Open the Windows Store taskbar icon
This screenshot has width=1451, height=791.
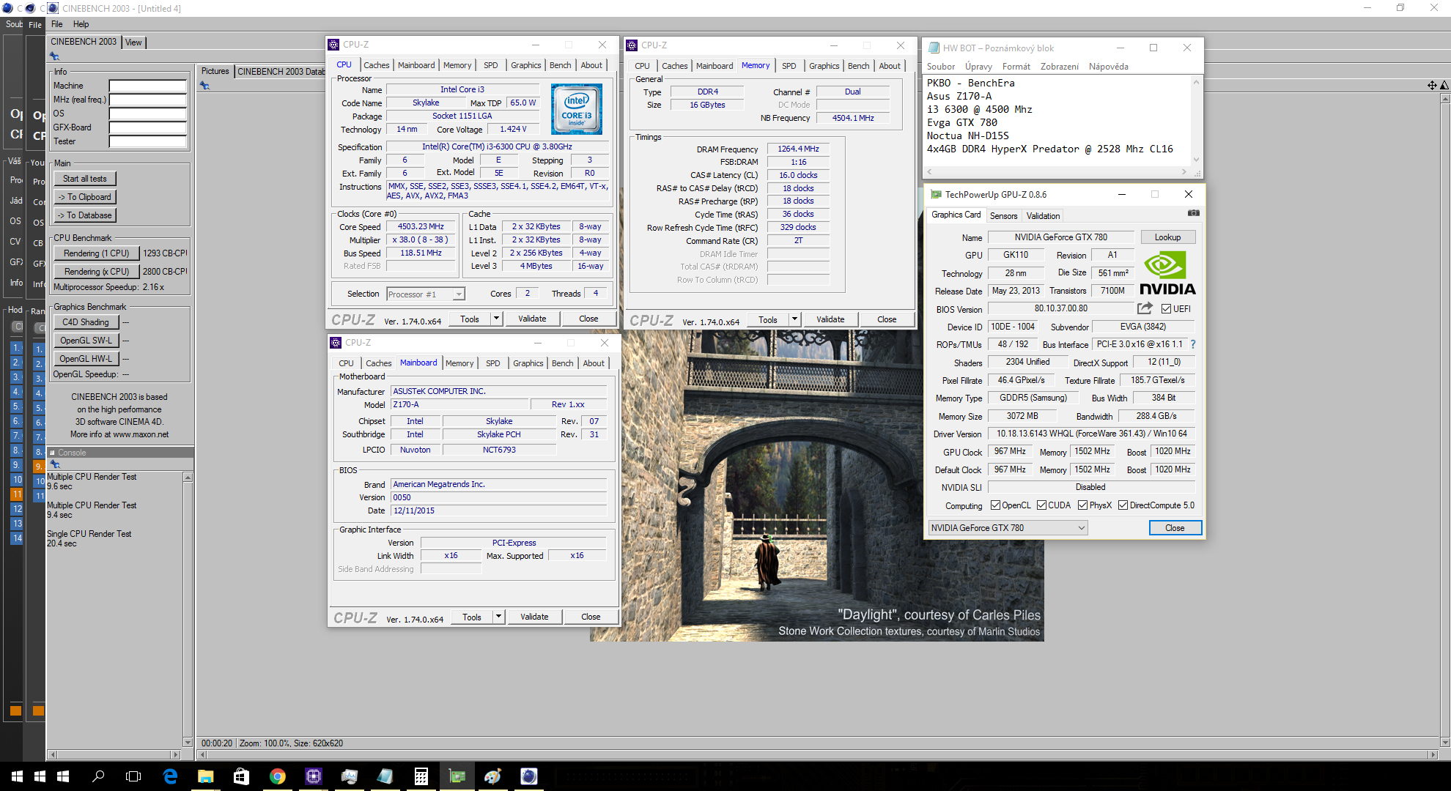tap(241, 776)
